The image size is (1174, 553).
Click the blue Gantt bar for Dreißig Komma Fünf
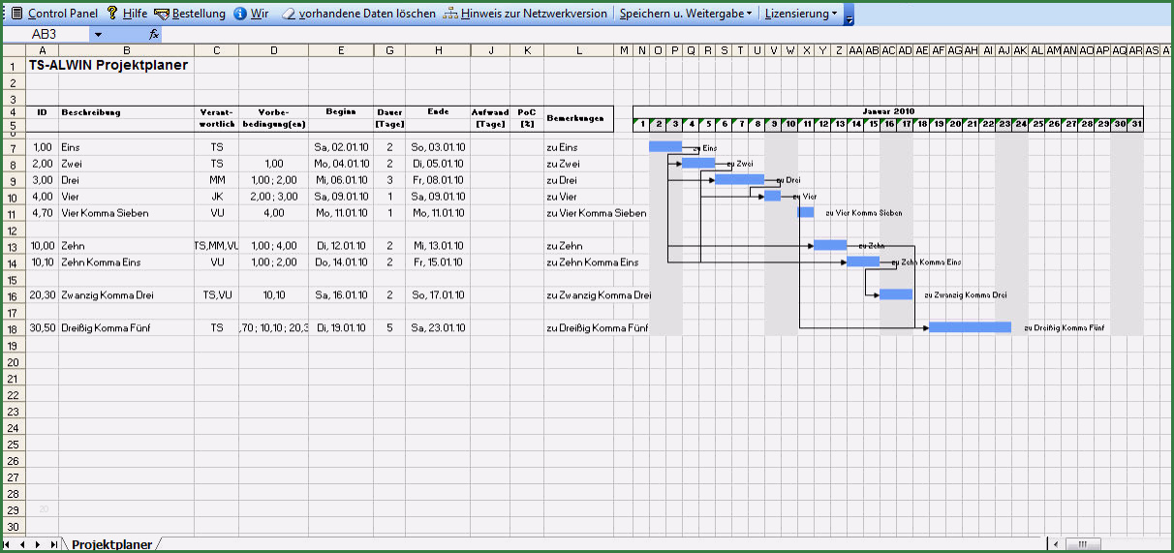click(969, 327)
